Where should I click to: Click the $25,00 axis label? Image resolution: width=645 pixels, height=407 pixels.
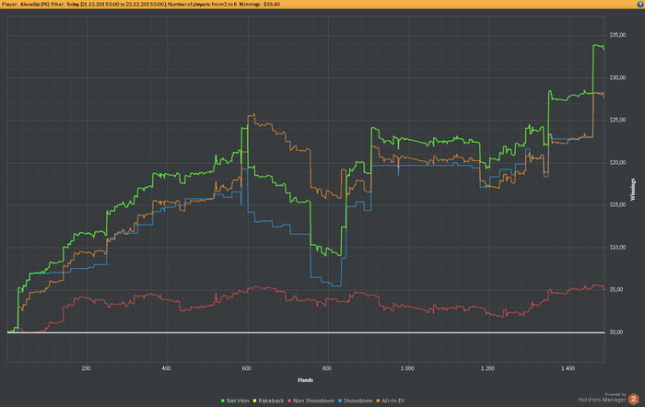[617, 120]
